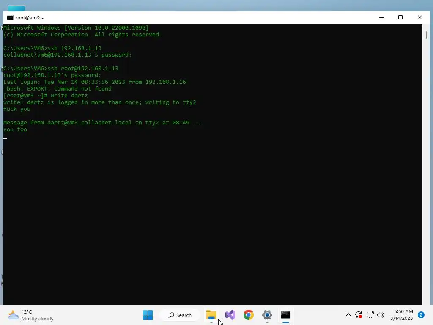Minimize the root@vm3 terminal window
The width and height of the screenshot is (433, 325).
point(381,17)
